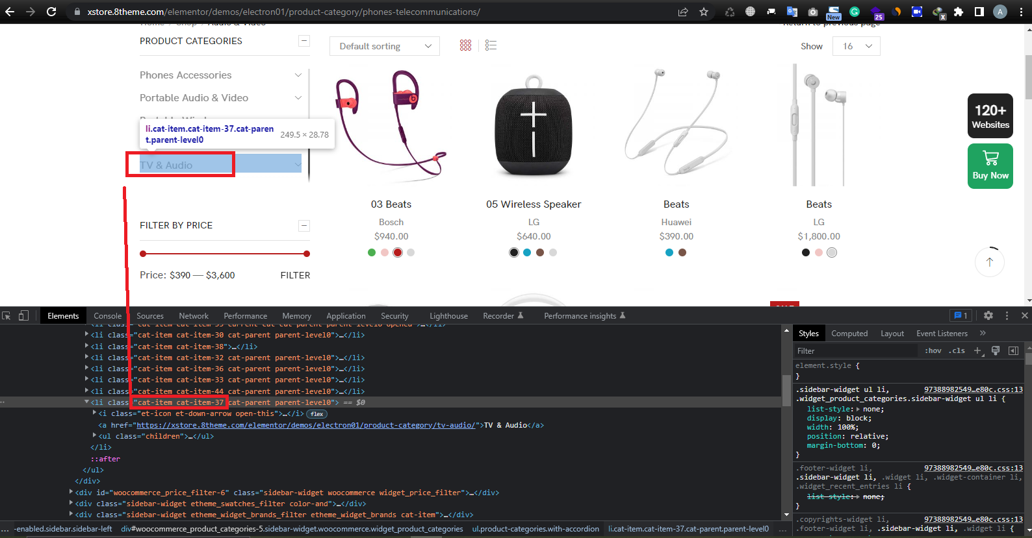Toggle element classes .cls

pyautogui.click(x=957, y=350)
